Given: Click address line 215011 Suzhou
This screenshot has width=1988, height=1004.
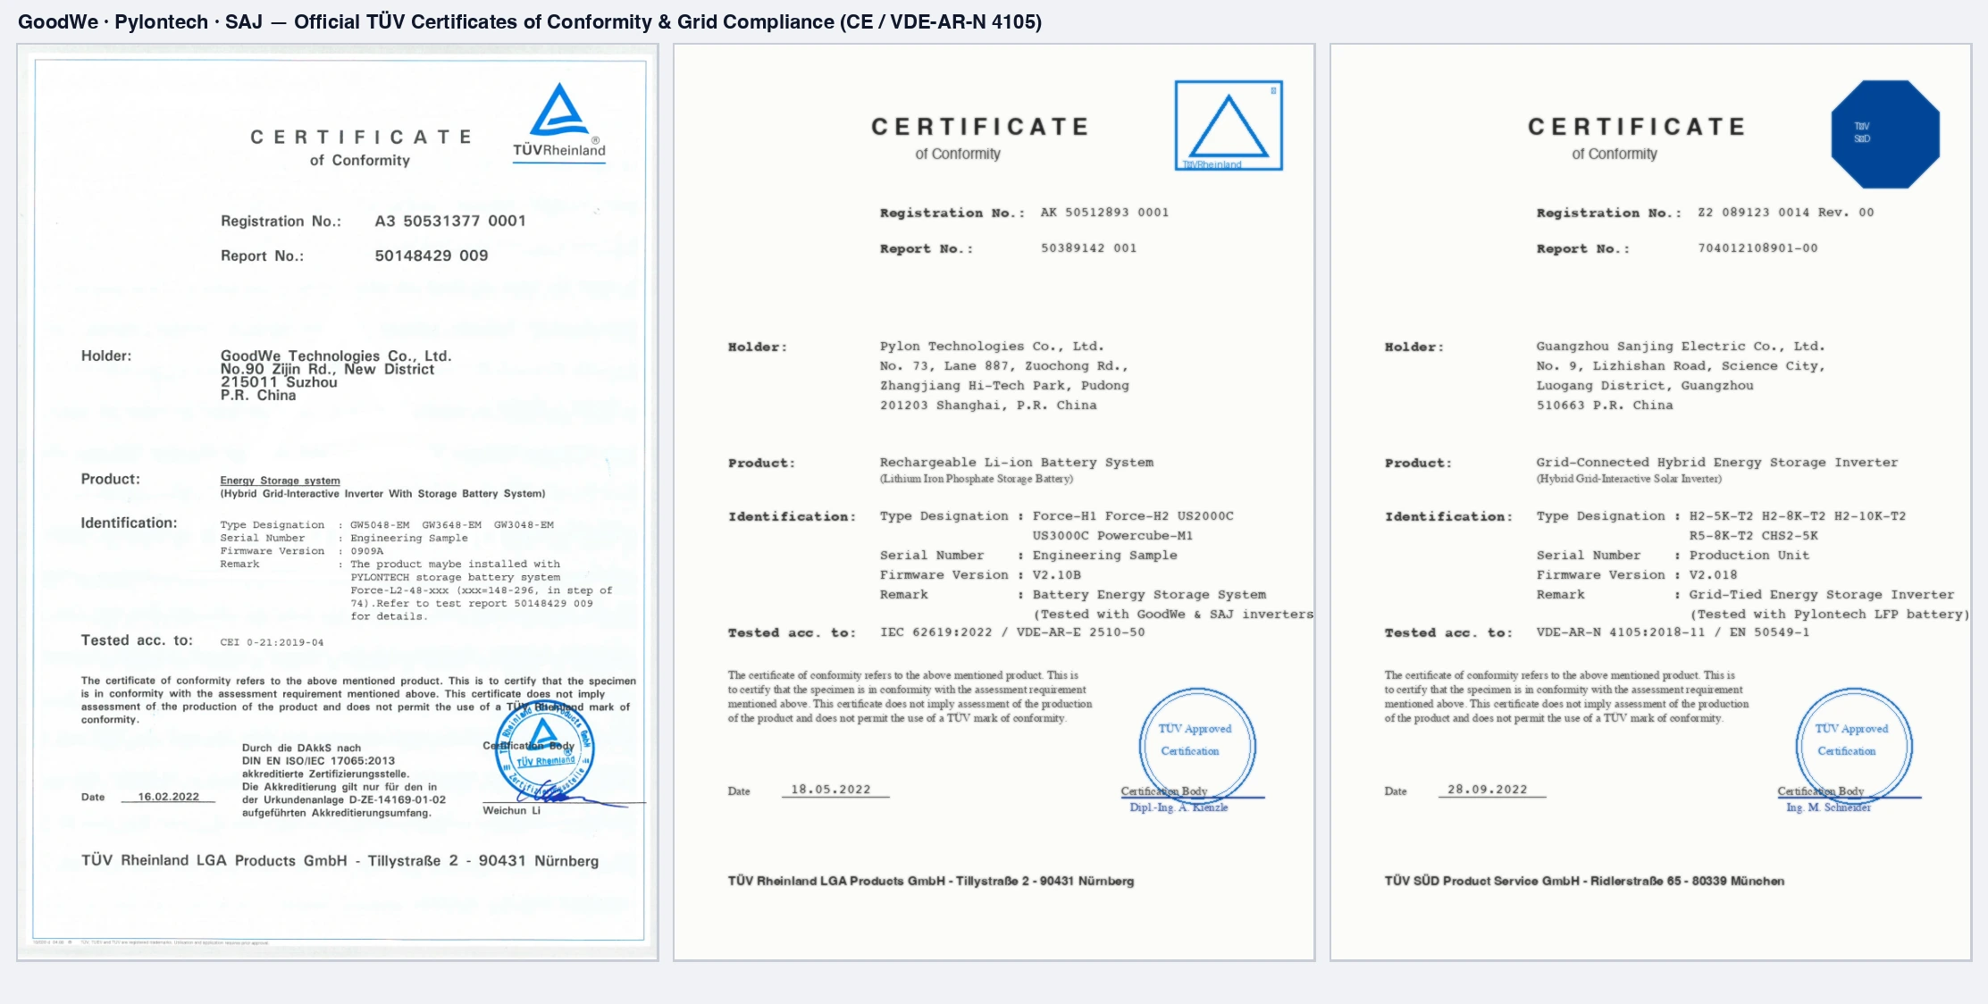Looking at the screenshot, I should pos(279,382).
